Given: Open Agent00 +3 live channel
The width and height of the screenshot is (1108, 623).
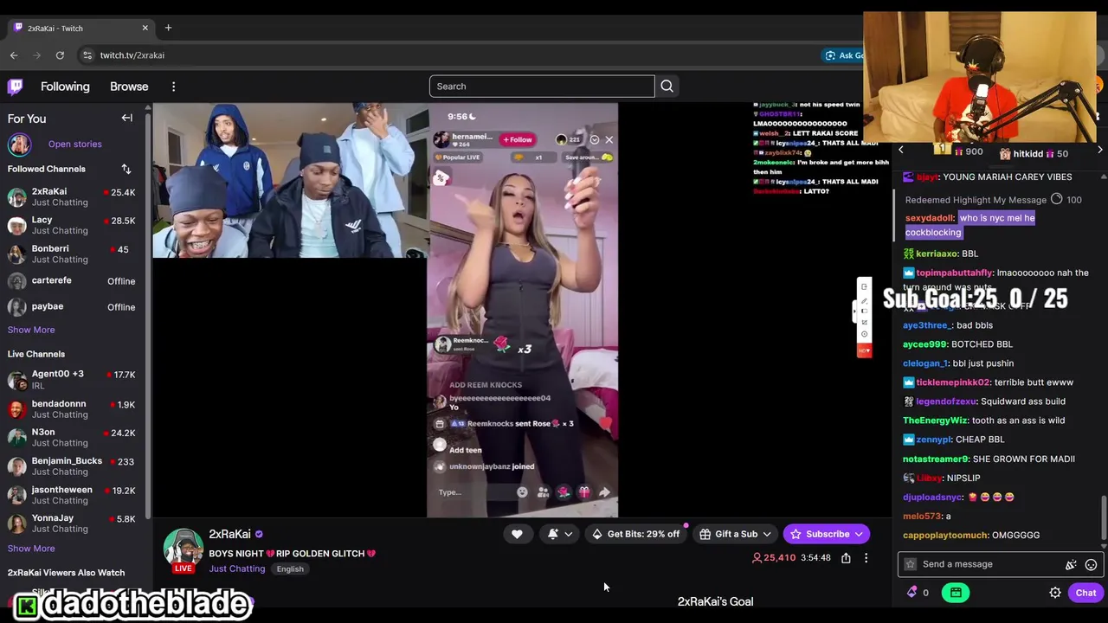Looking at the screenshot, I should click(74, 379).
